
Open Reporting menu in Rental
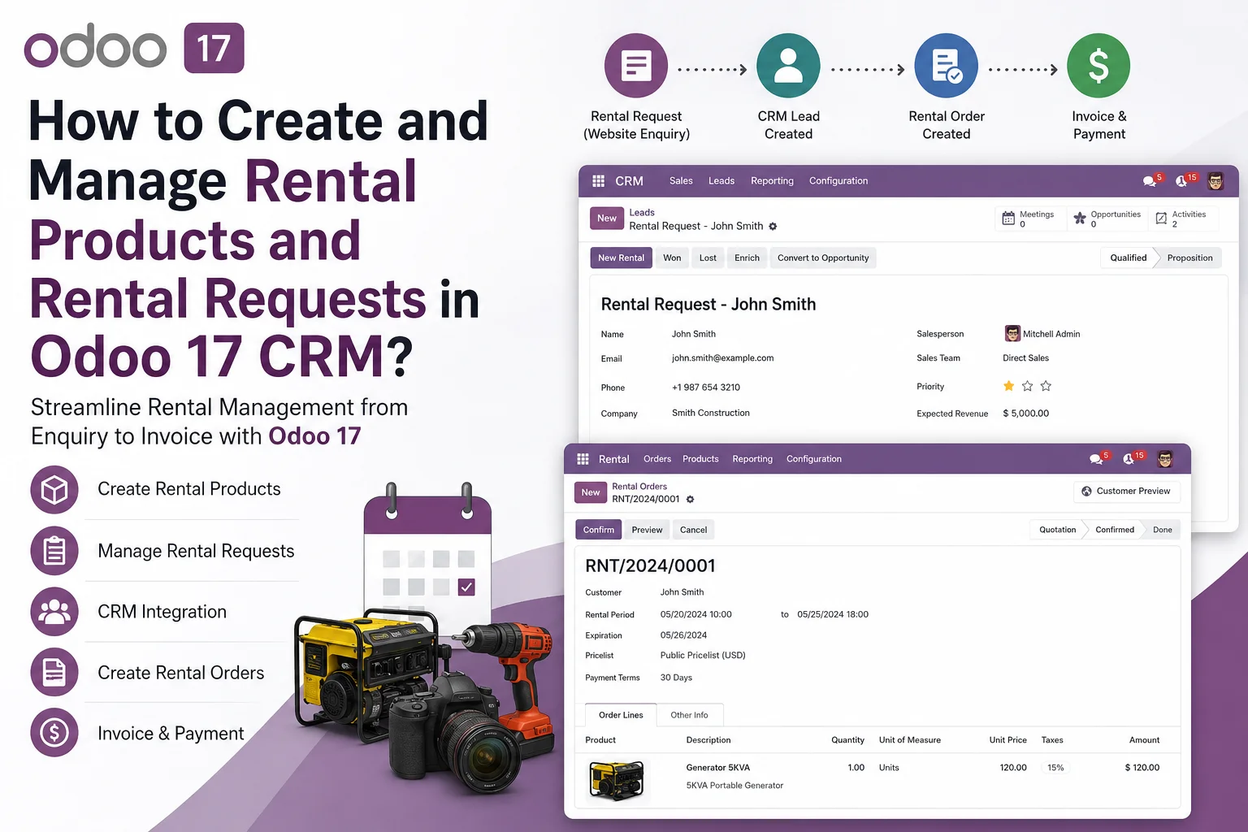(x=752, y=459)
